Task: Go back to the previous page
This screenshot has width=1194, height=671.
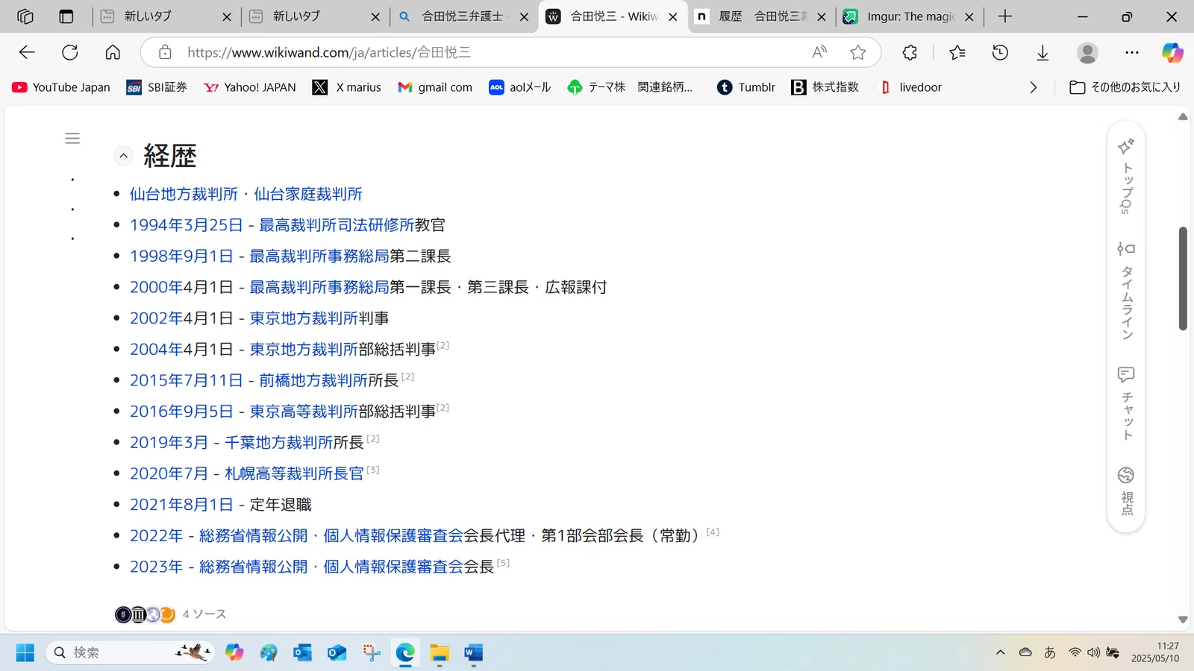Action: click(27, 52)
